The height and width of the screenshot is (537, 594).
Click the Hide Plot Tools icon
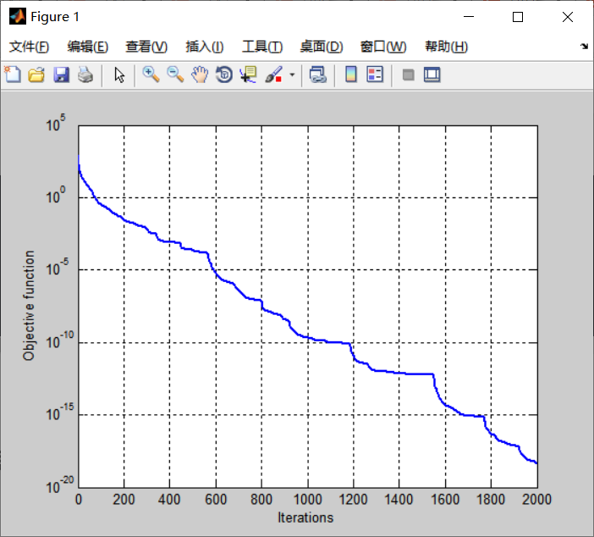click(408, 75)
